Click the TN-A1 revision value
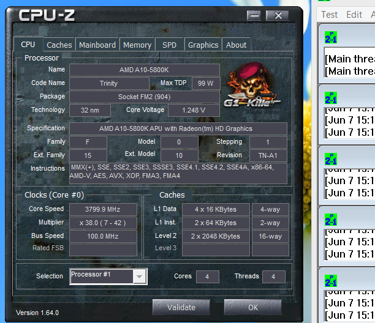Viewport: 375px width, 323px height. point(268,155)
